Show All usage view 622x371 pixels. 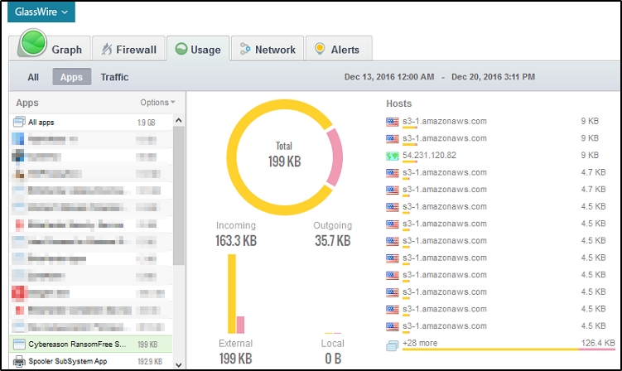(33, 77)
